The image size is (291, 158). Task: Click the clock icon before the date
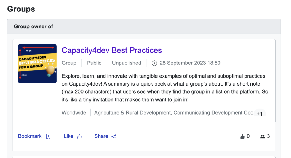(x=154, y=63)
